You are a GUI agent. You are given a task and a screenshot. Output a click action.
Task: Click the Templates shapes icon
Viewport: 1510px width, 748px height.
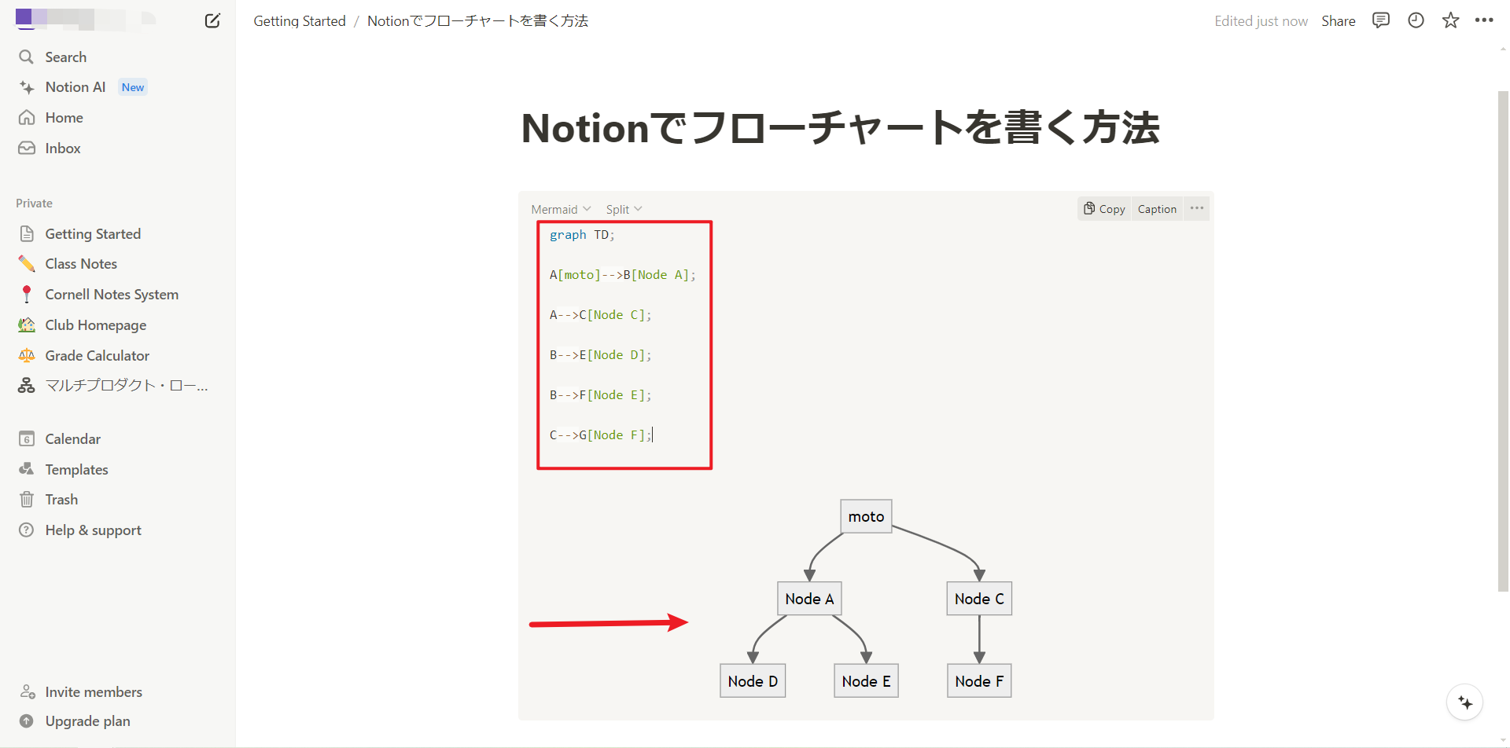27,470
